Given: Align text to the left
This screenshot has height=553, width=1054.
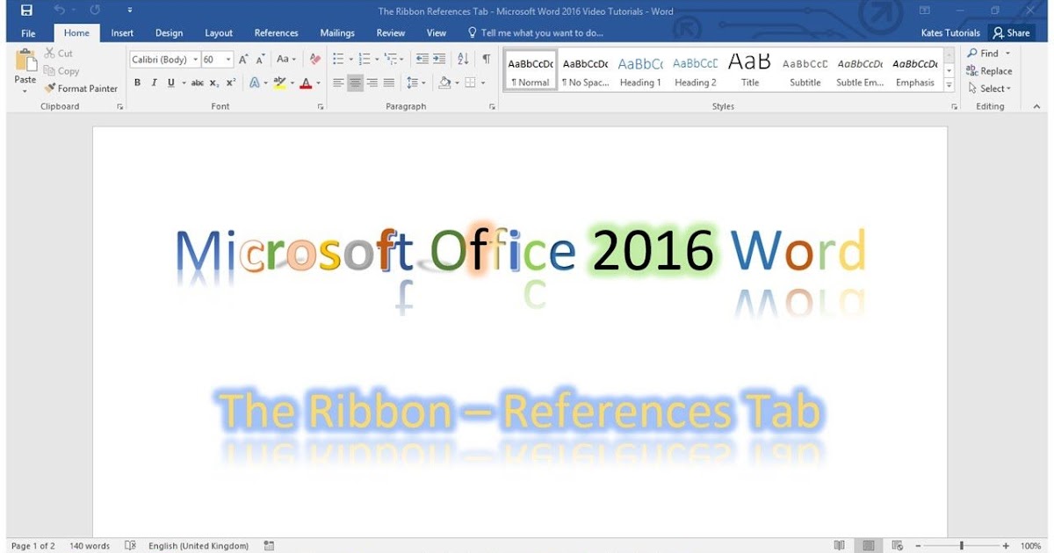Looking at the screenshot, I should point(339,83).
